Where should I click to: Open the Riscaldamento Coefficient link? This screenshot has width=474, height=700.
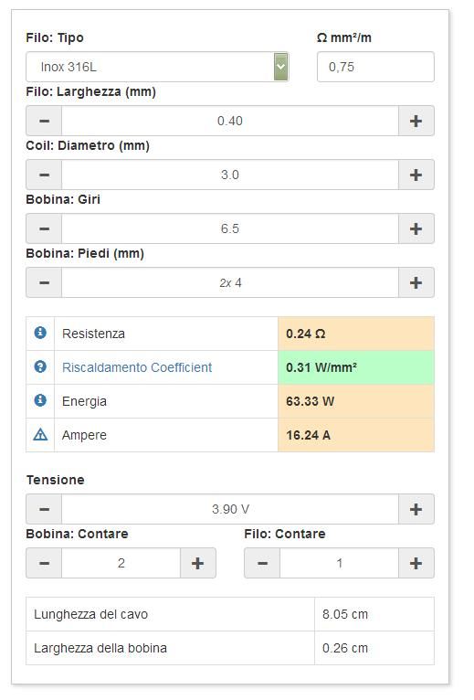[x=137, y=367]
